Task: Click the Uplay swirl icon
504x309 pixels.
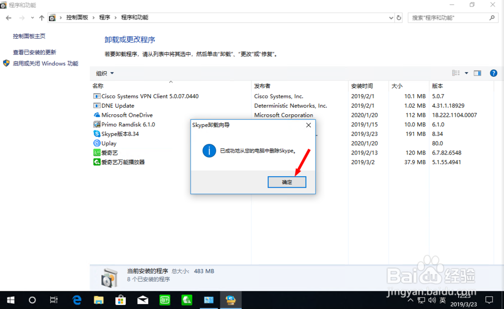Action: [x=96, y=143]
